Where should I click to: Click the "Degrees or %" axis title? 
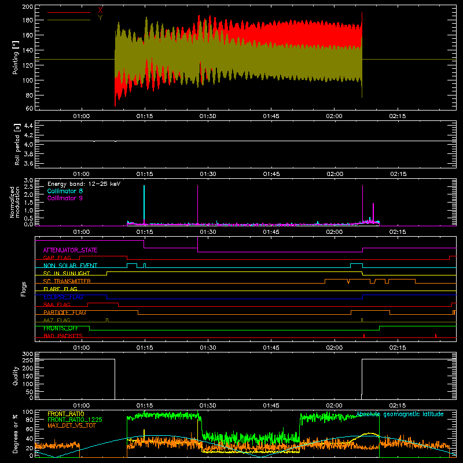tap(16, 433)
